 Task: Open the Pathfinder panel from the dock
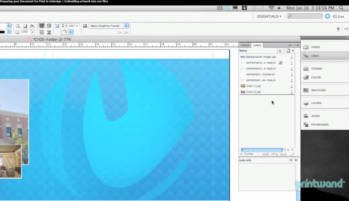click(325, 124)
